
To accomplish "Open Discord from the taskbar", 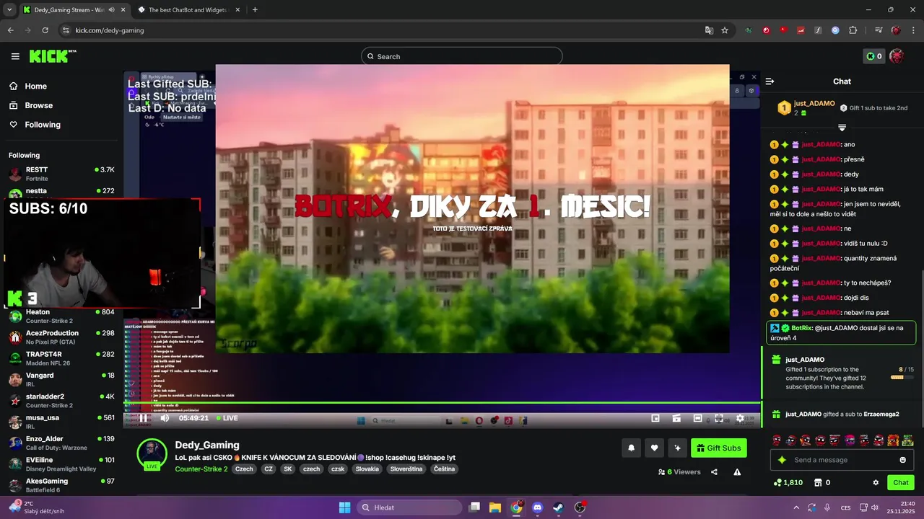I will click(537, 507).
